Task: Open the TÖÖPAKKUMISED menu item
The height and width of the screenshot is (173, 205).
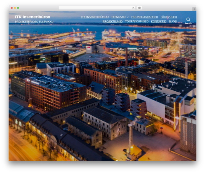Action: point(137,22)
